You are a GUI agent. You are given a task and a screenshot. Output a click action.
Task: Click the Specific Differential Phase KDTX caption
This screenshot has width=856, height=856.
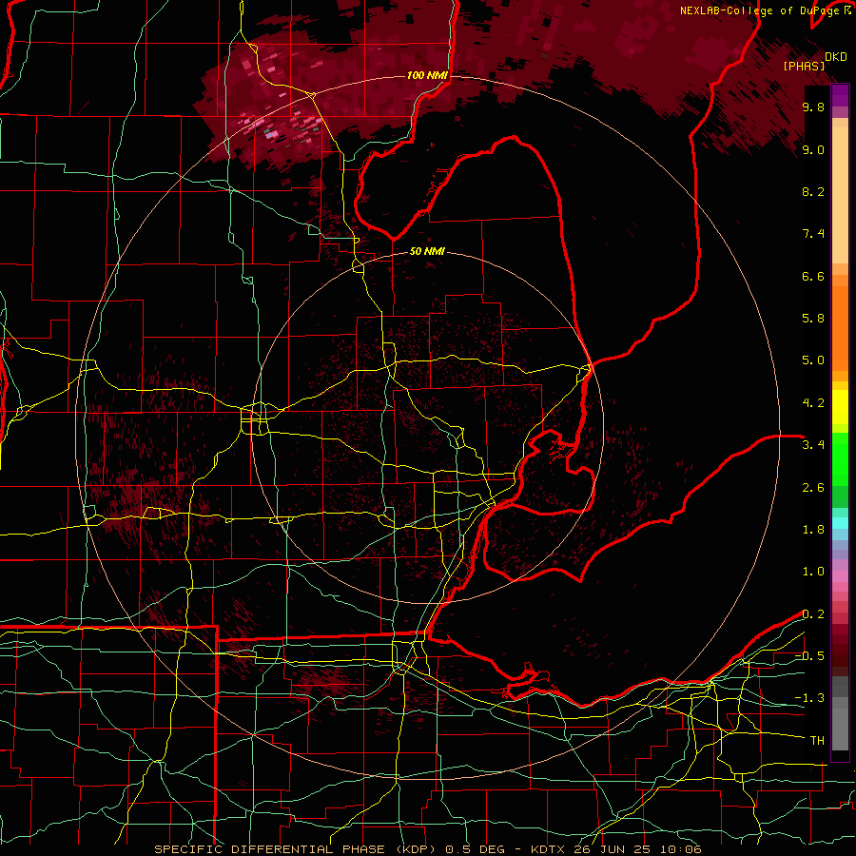click(428, 849)
